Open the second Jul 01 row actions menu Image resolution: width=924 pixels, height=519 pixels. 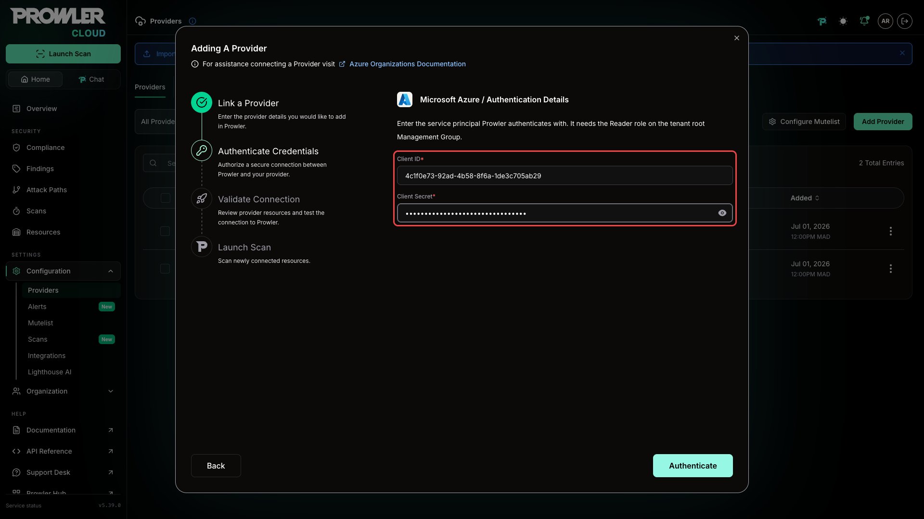[891, 269]
